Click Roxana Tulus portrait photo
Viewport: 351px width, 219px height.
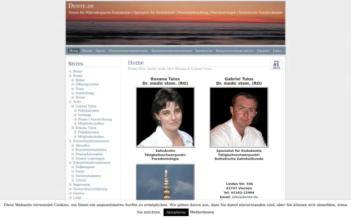[165, 117]
